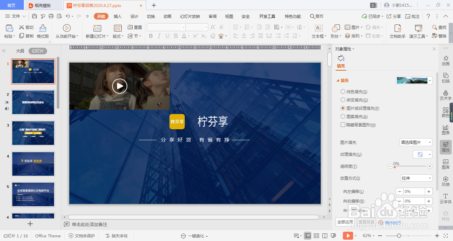The width and height of the screenshot is (453, 241).
Task: Open Picture fill 请选择图片 dropdown
Action: click(x=416, y=142)
